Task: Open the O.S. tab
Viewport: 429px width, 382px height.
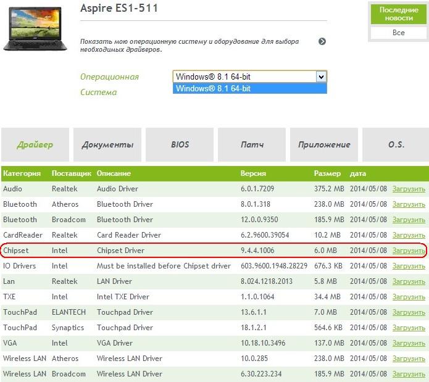Action: tap(396, 144)
